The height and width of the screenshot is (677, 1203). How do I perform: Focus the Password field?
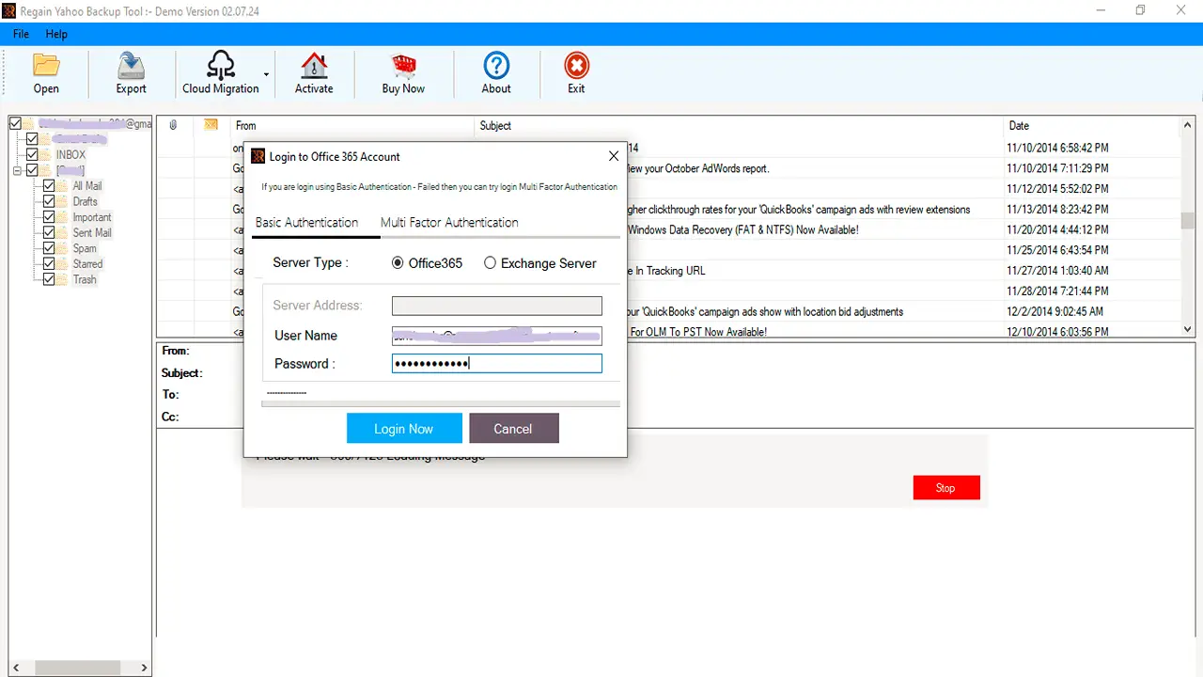tap(496, 364)
